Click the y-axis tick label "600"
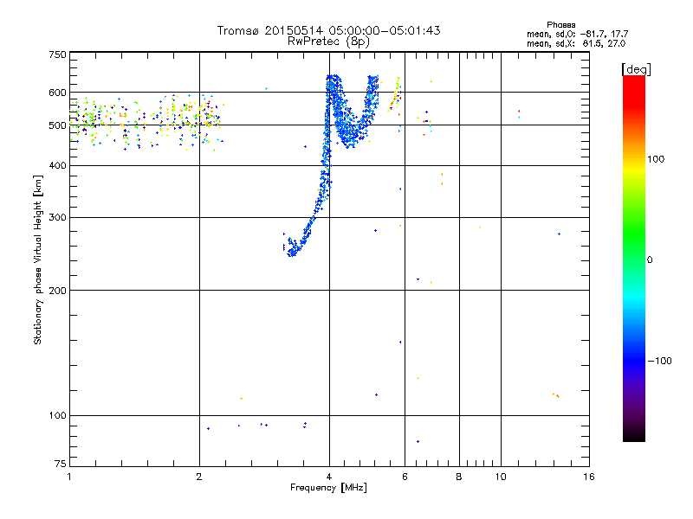The image size is (693, 519). pos(57,93)
